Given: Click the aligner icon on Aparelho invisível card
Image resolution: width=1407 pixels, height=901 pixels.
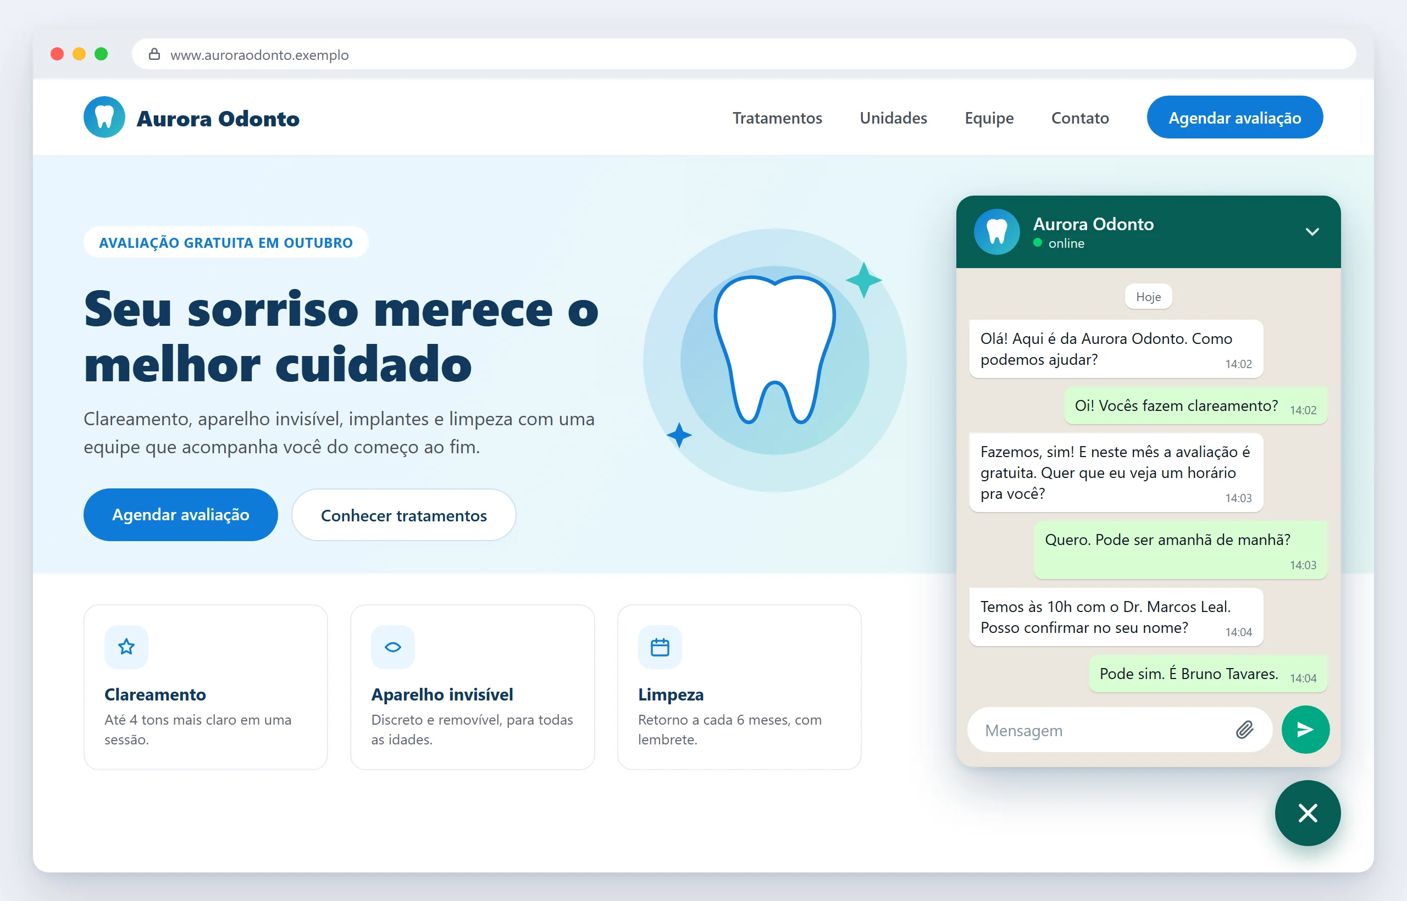Looking at the screenshot, I should tap(393, 647).
